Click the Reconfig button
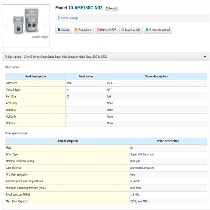The width and height of the screenshot is (210, 210). tap(111, 8)
